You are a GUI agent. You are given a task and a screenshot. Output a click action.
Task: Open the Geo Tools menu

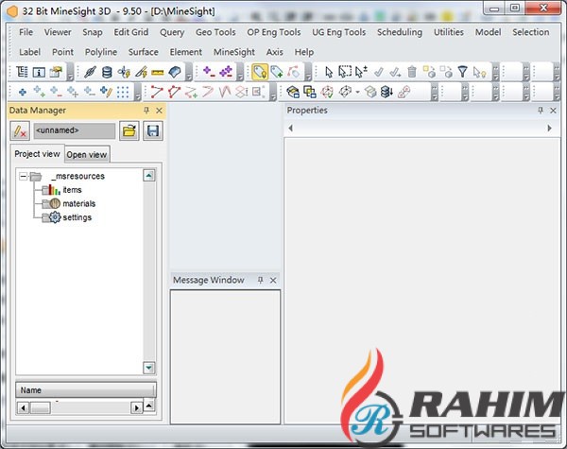(215, 32)
